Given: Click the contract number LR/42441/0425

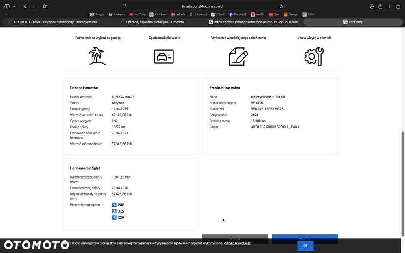Looking at the screenshot, I should pyautogui.click(x=123, y=97).
